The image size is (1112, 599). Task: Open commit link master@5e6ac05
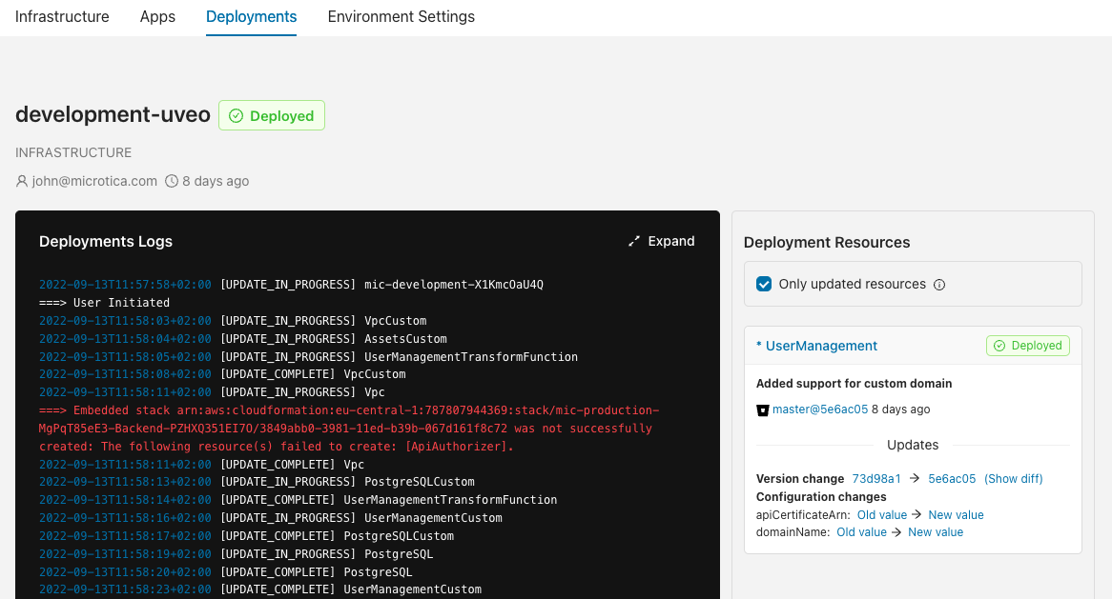[x=820, y=409]
